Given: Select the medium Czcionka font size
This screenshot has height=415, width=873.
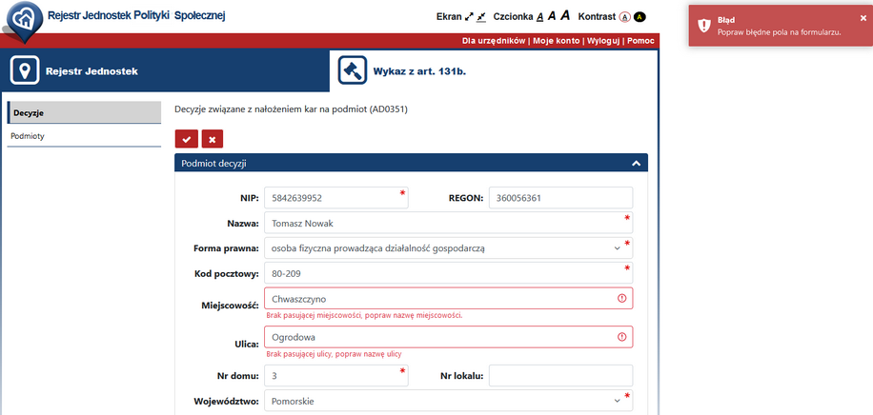Looking at the screenshot, I should [x=552, y=16].
